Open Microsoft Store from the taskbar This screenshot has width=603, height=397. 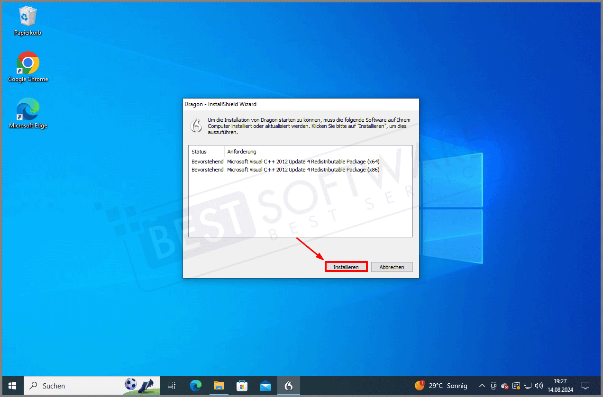pyautogui.click(x=242, y=386)
